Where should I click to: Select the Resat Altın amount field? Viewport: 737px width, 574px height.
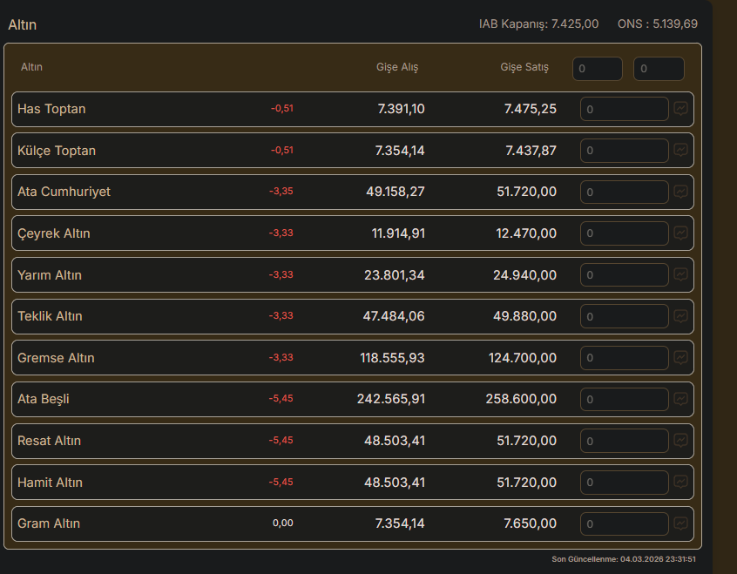624,441
